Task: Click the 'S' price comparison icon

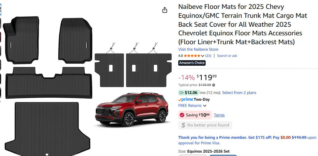Action: pos(183,125)
